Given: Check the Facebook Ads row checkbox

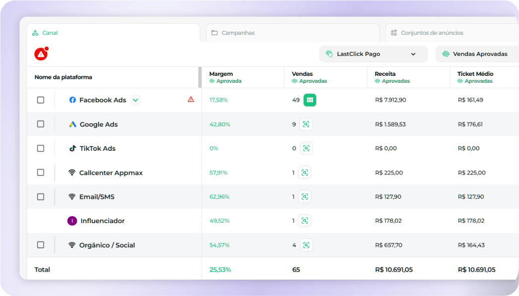Looking at the screenshot, I should tap(41, 100).
